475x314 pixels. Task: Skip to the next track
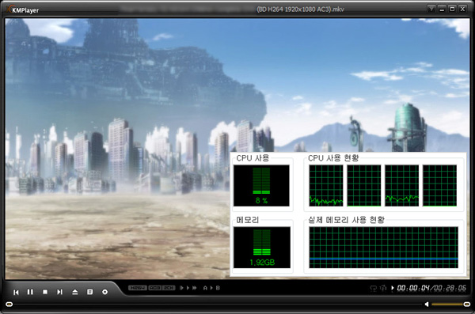pyautogui.click(x=59, y=292)
